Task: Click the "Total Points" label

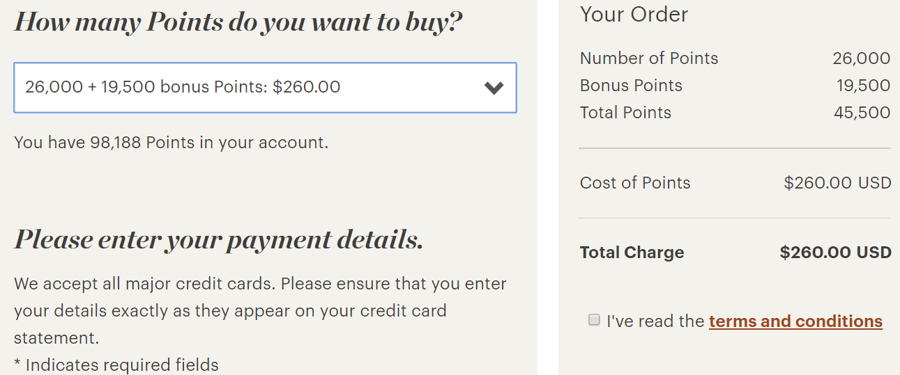Action: tap(625, 113)
